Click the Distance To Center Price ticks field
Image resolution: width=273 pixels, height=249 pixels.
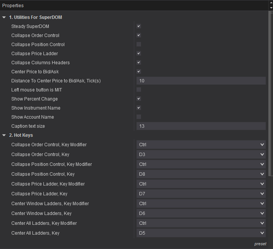coord(201,81)
